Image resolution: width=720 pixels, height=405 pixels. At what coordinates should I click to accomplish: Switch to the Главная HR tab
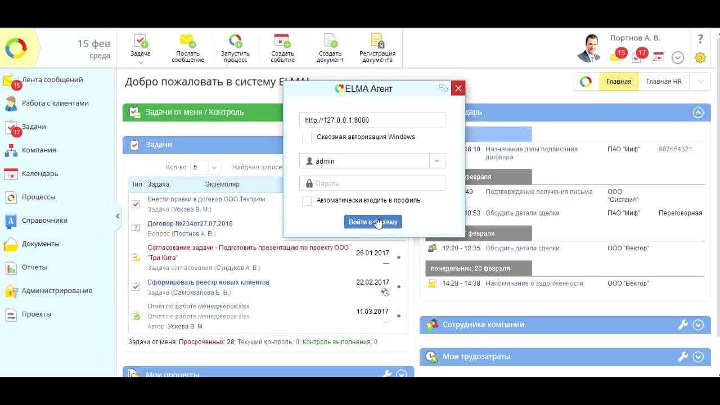coord(664,82)
